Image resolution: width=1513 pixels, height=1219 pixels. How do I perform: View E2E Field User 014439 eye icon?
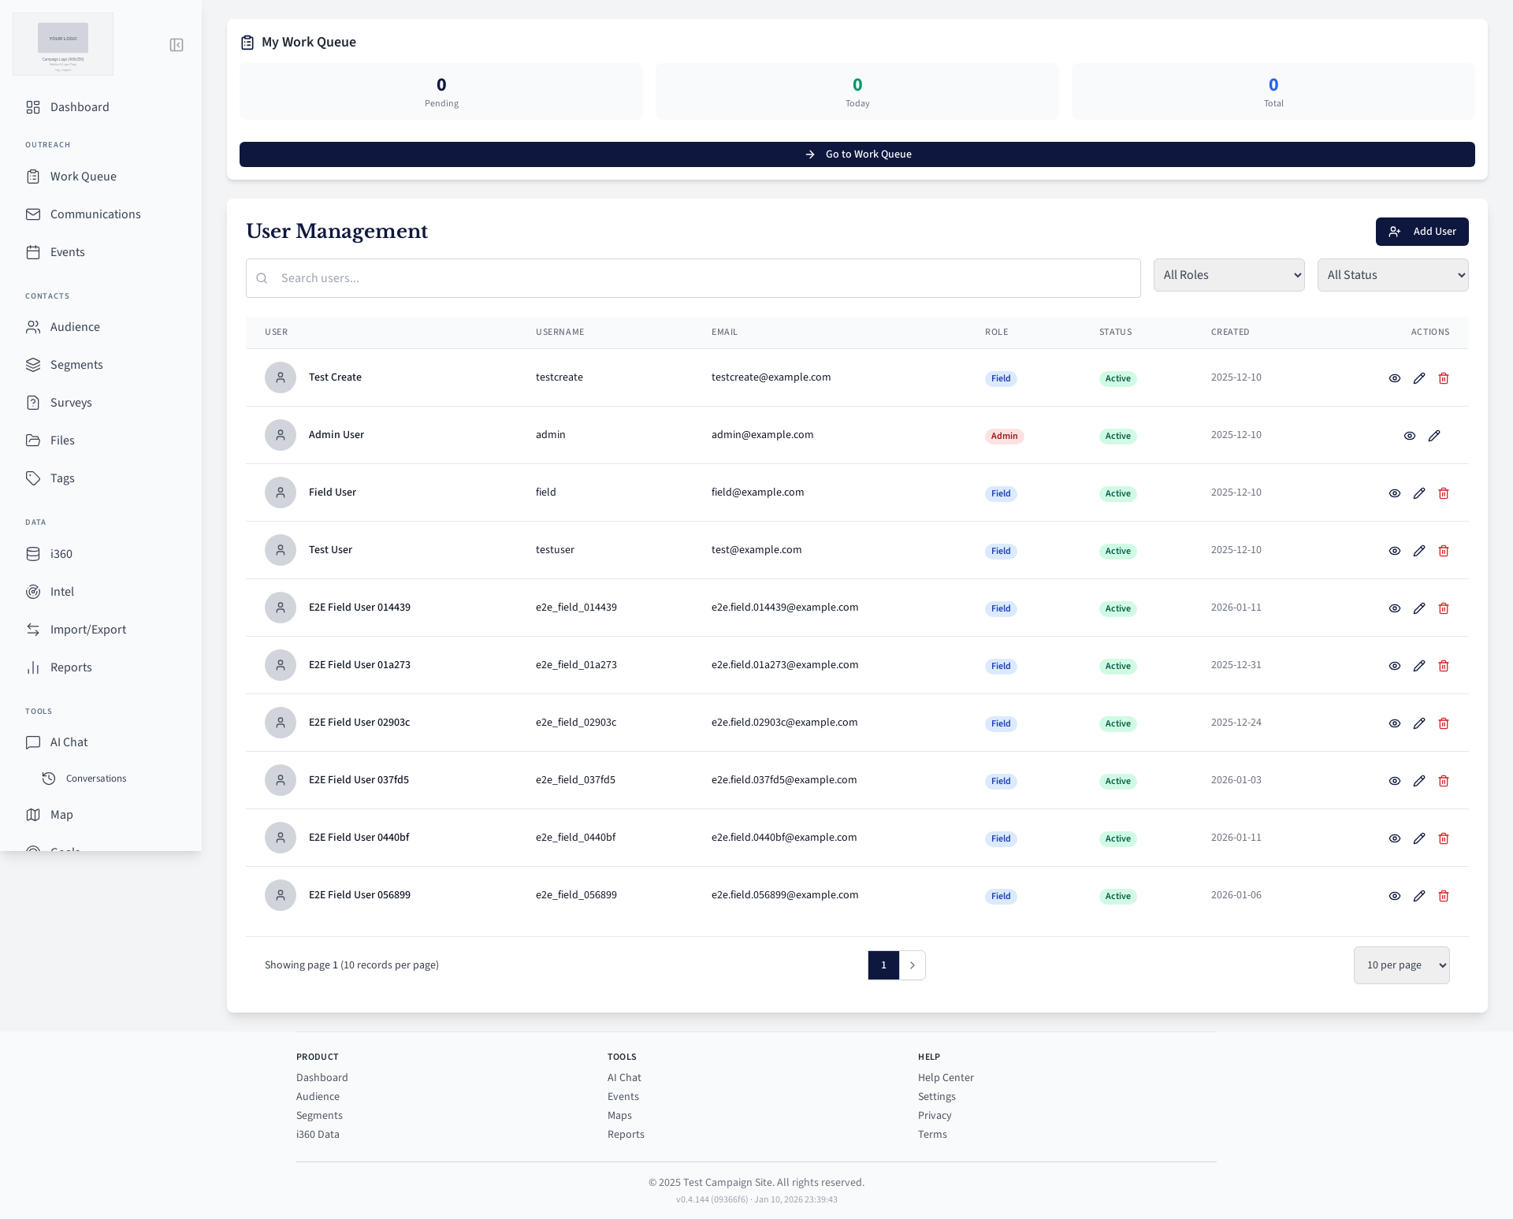coord(1395,608)
